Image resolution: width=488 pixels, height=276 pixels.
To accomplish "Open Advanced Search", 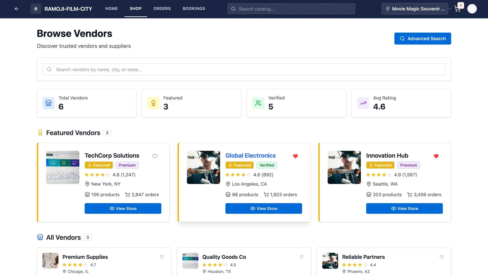I will pos(422,39).
